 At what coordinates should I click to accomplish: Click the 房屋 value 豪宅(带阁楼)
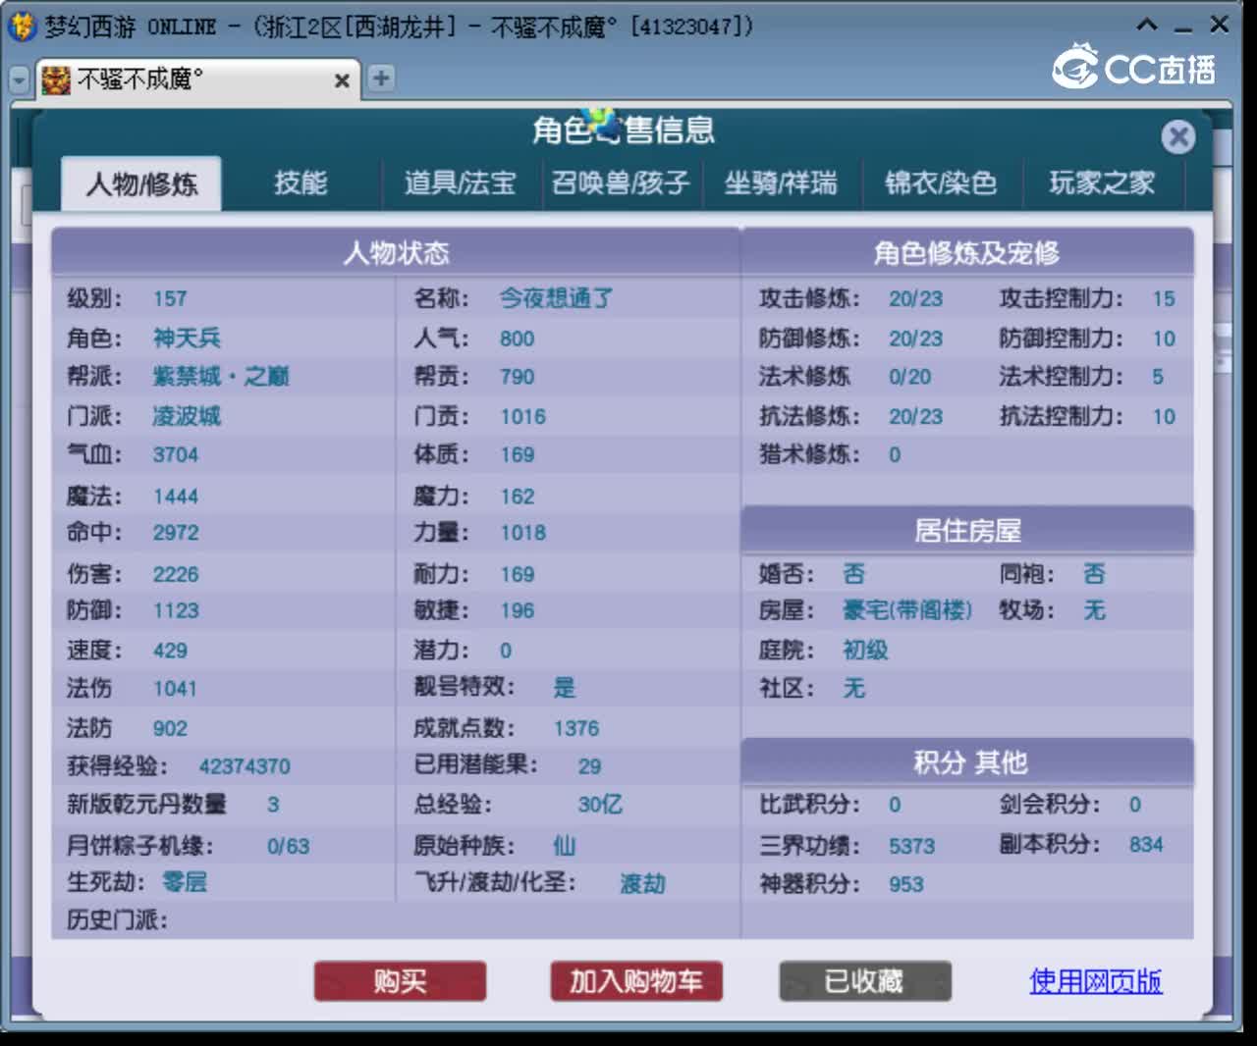tap(906, 610)
